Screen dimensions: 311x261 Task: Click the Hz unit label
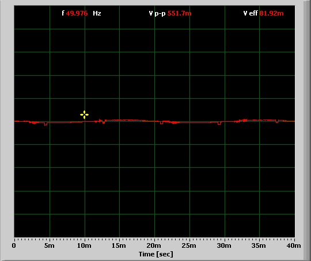point(97,13)
